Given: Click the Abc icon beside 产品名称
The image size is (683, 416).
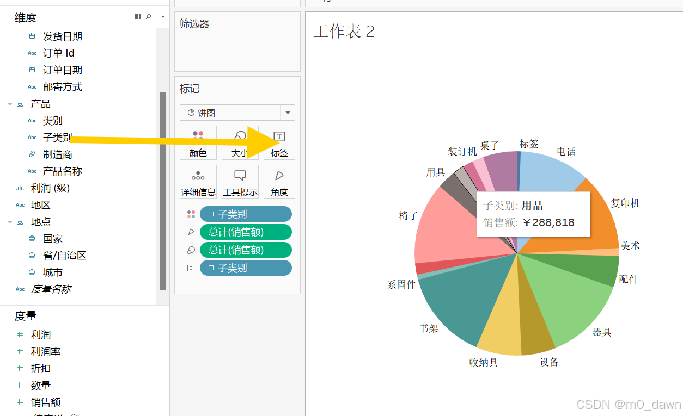Looking at the screenshot, I should coord(32,171).
